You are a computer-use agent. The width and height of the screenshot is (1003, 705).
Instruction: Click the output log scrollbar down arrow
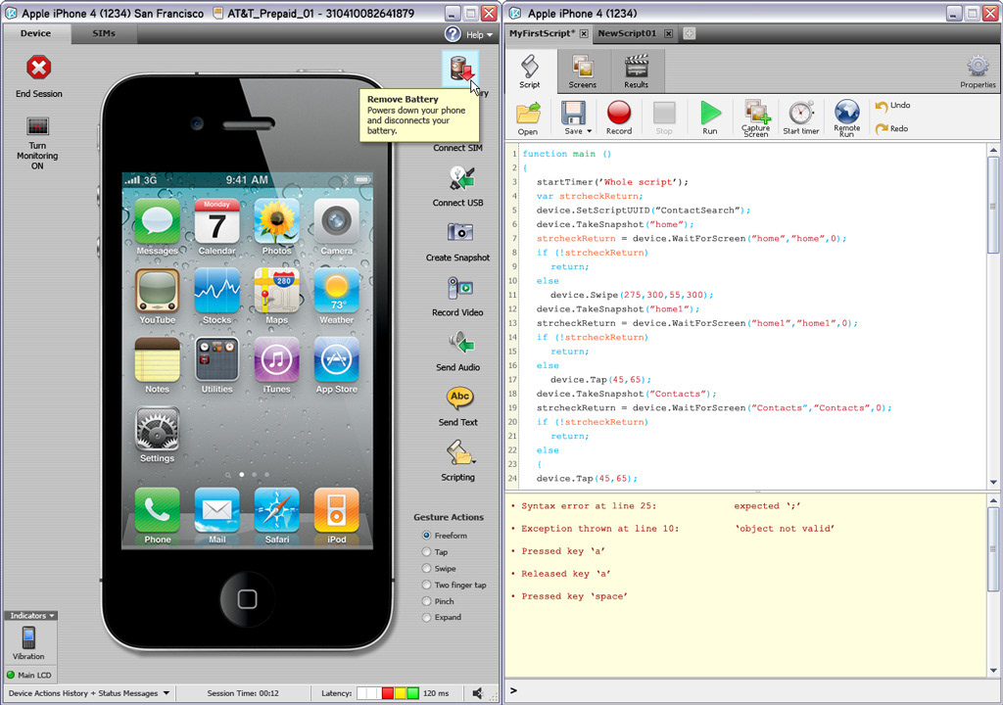click(x=993, y=671)
